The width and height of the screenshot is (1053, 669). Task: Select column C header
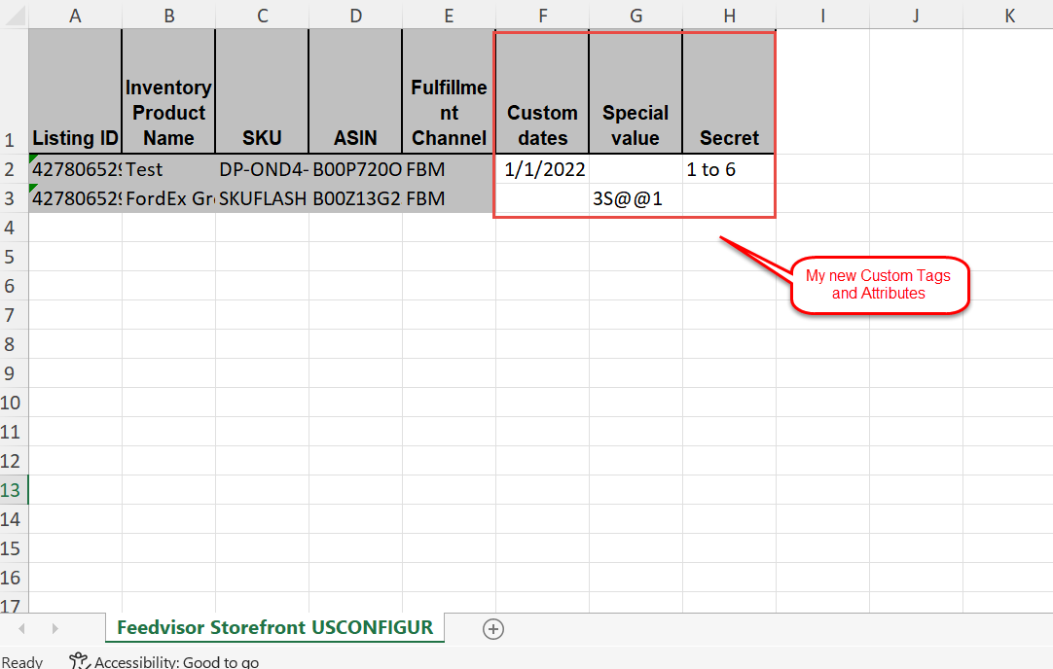[x=262, y=15]
